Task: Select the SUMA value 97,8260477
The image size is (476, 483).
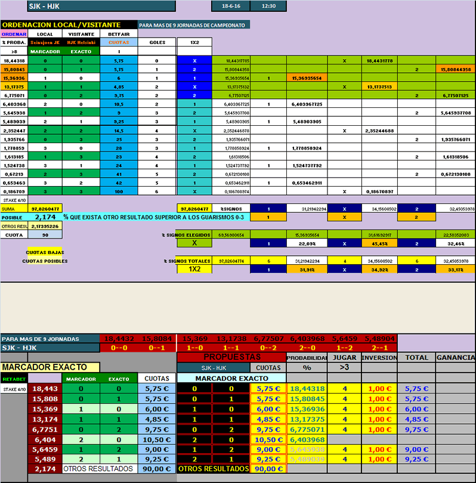Action: (x=45, y=209)
